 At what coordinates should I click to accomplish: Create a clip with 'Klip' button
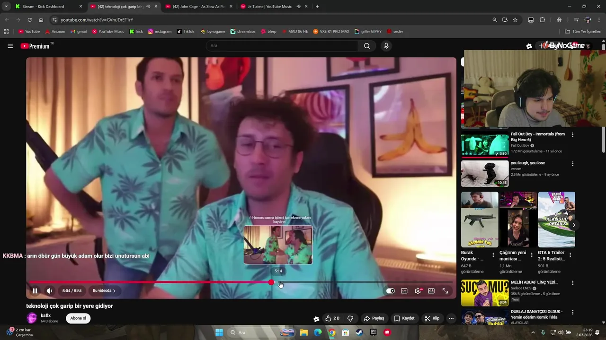coord(432,318)
